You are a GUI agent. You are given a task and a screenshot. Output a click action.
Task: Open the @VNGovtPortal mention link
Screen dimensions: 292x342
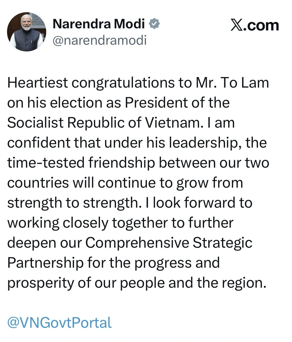[x=59, y=323]
